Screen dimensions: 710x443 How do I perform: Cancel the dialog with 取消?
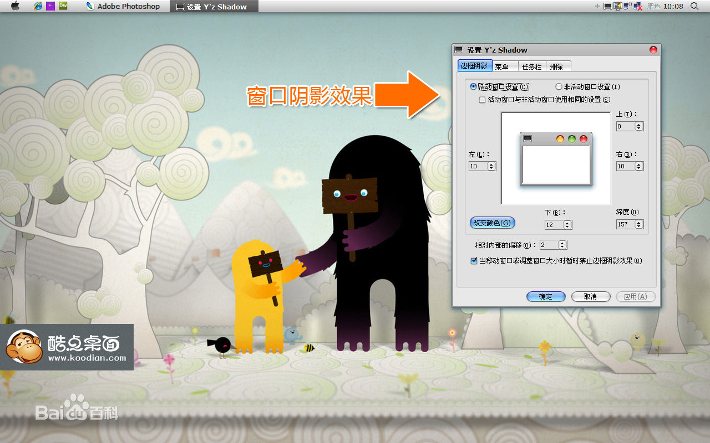click(x=591, y=297)
